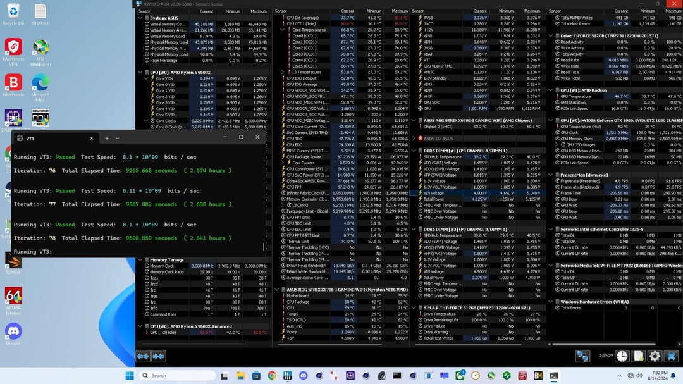Select the 'CPU Die (average)' sensor row
This screenshot has width=683, height=384.
pos(343,18)
